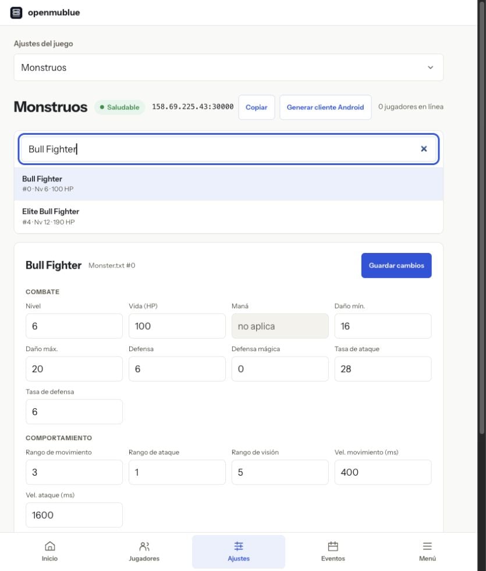The image size is (486, 571).
Task: Focus the Bull Fighter search field
Action: (x=229, y=149)
